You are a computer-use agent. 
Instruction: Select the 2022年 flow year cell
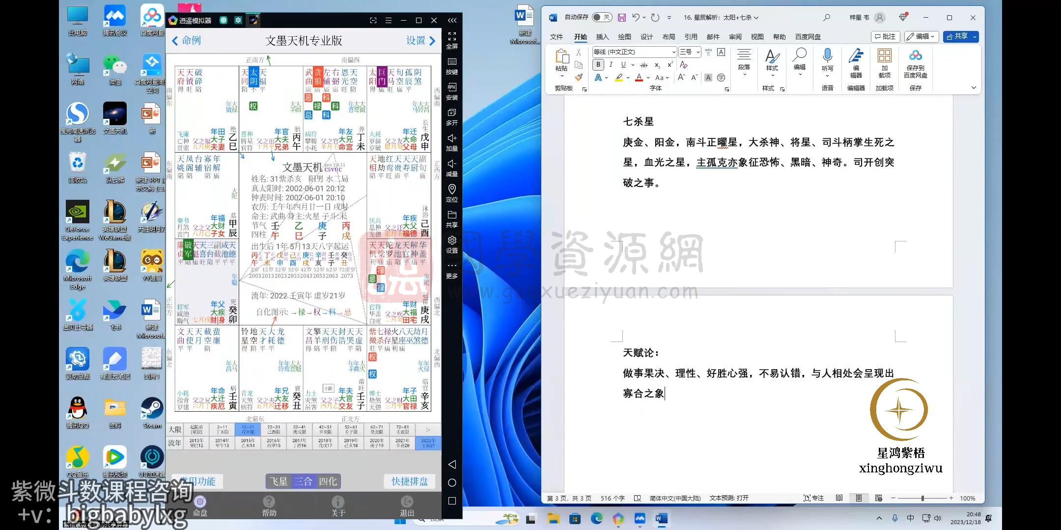(x=427, y=442)
